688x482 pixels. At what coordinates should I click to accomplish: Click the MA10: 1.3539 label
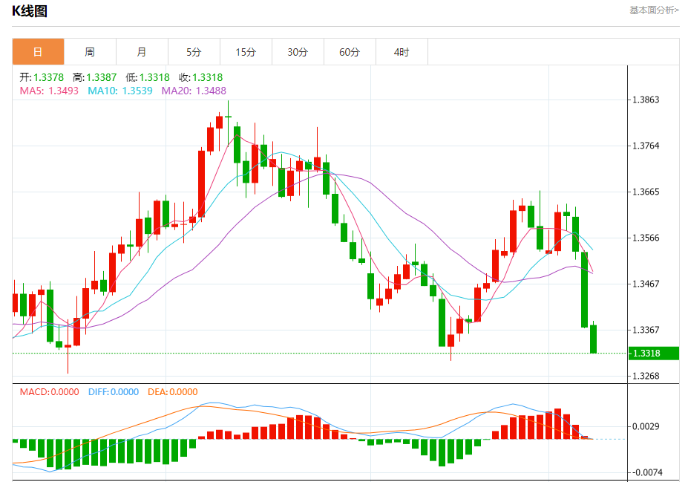120,91
